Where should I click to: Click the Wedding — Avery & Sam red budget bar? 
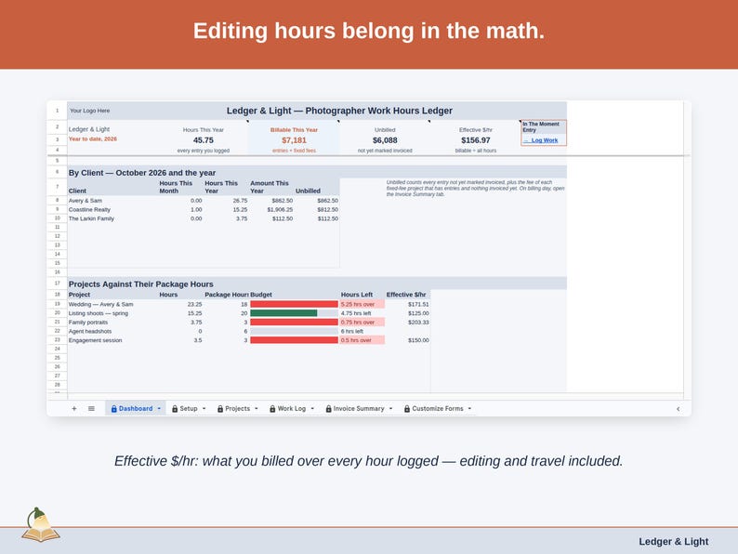point(294,304)
